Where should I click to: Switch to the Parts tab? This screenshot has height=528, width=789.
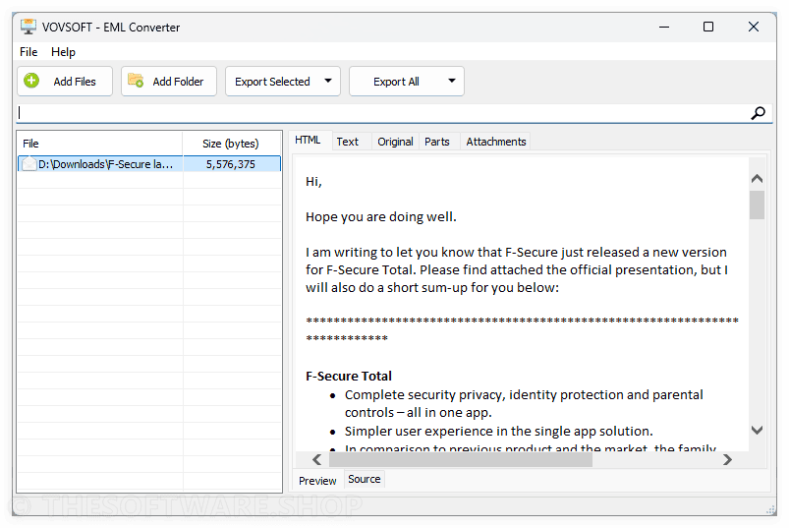[437, 142]
